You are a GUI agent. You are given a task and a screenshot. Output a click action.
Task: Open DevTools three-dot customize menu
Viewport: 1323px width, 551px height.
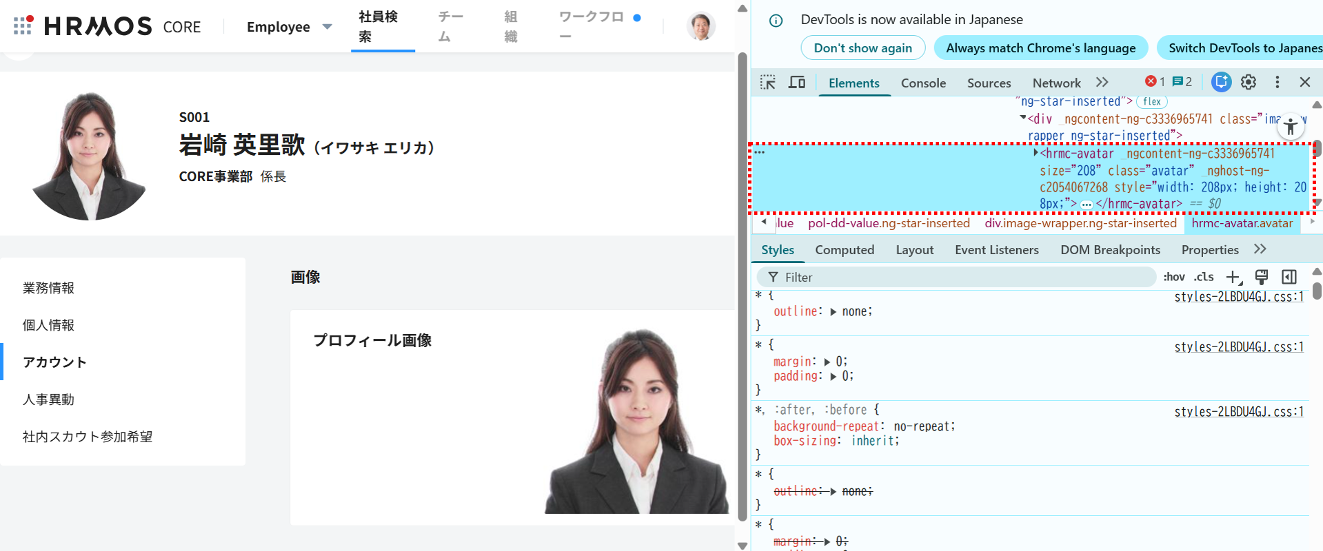pos(1277,83)
